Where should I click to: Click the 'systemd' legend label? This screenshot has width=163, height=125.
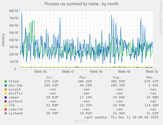(16, 113)
